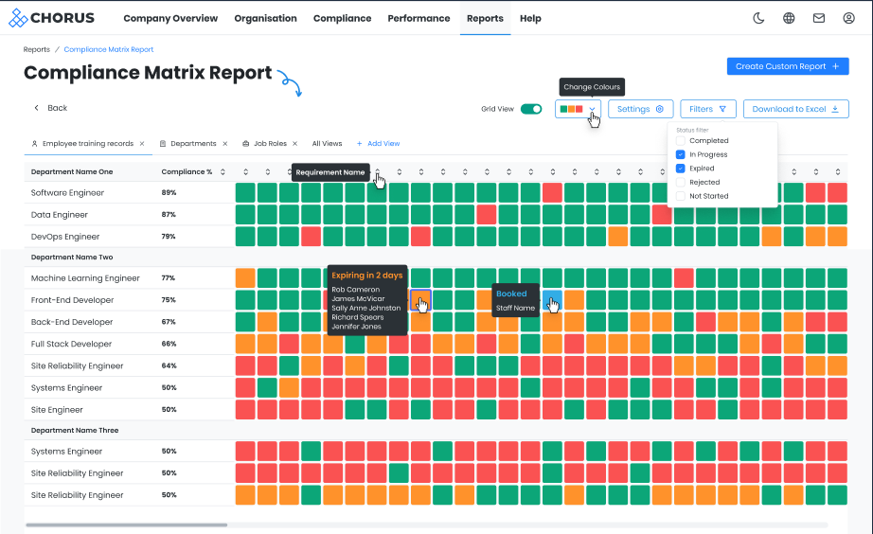
Task: Click the Download to Excel button
Action: 795,109
